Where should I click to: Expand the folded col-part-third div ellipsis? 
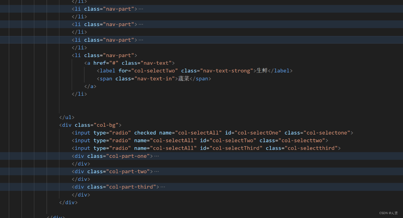tap(163, 187)
